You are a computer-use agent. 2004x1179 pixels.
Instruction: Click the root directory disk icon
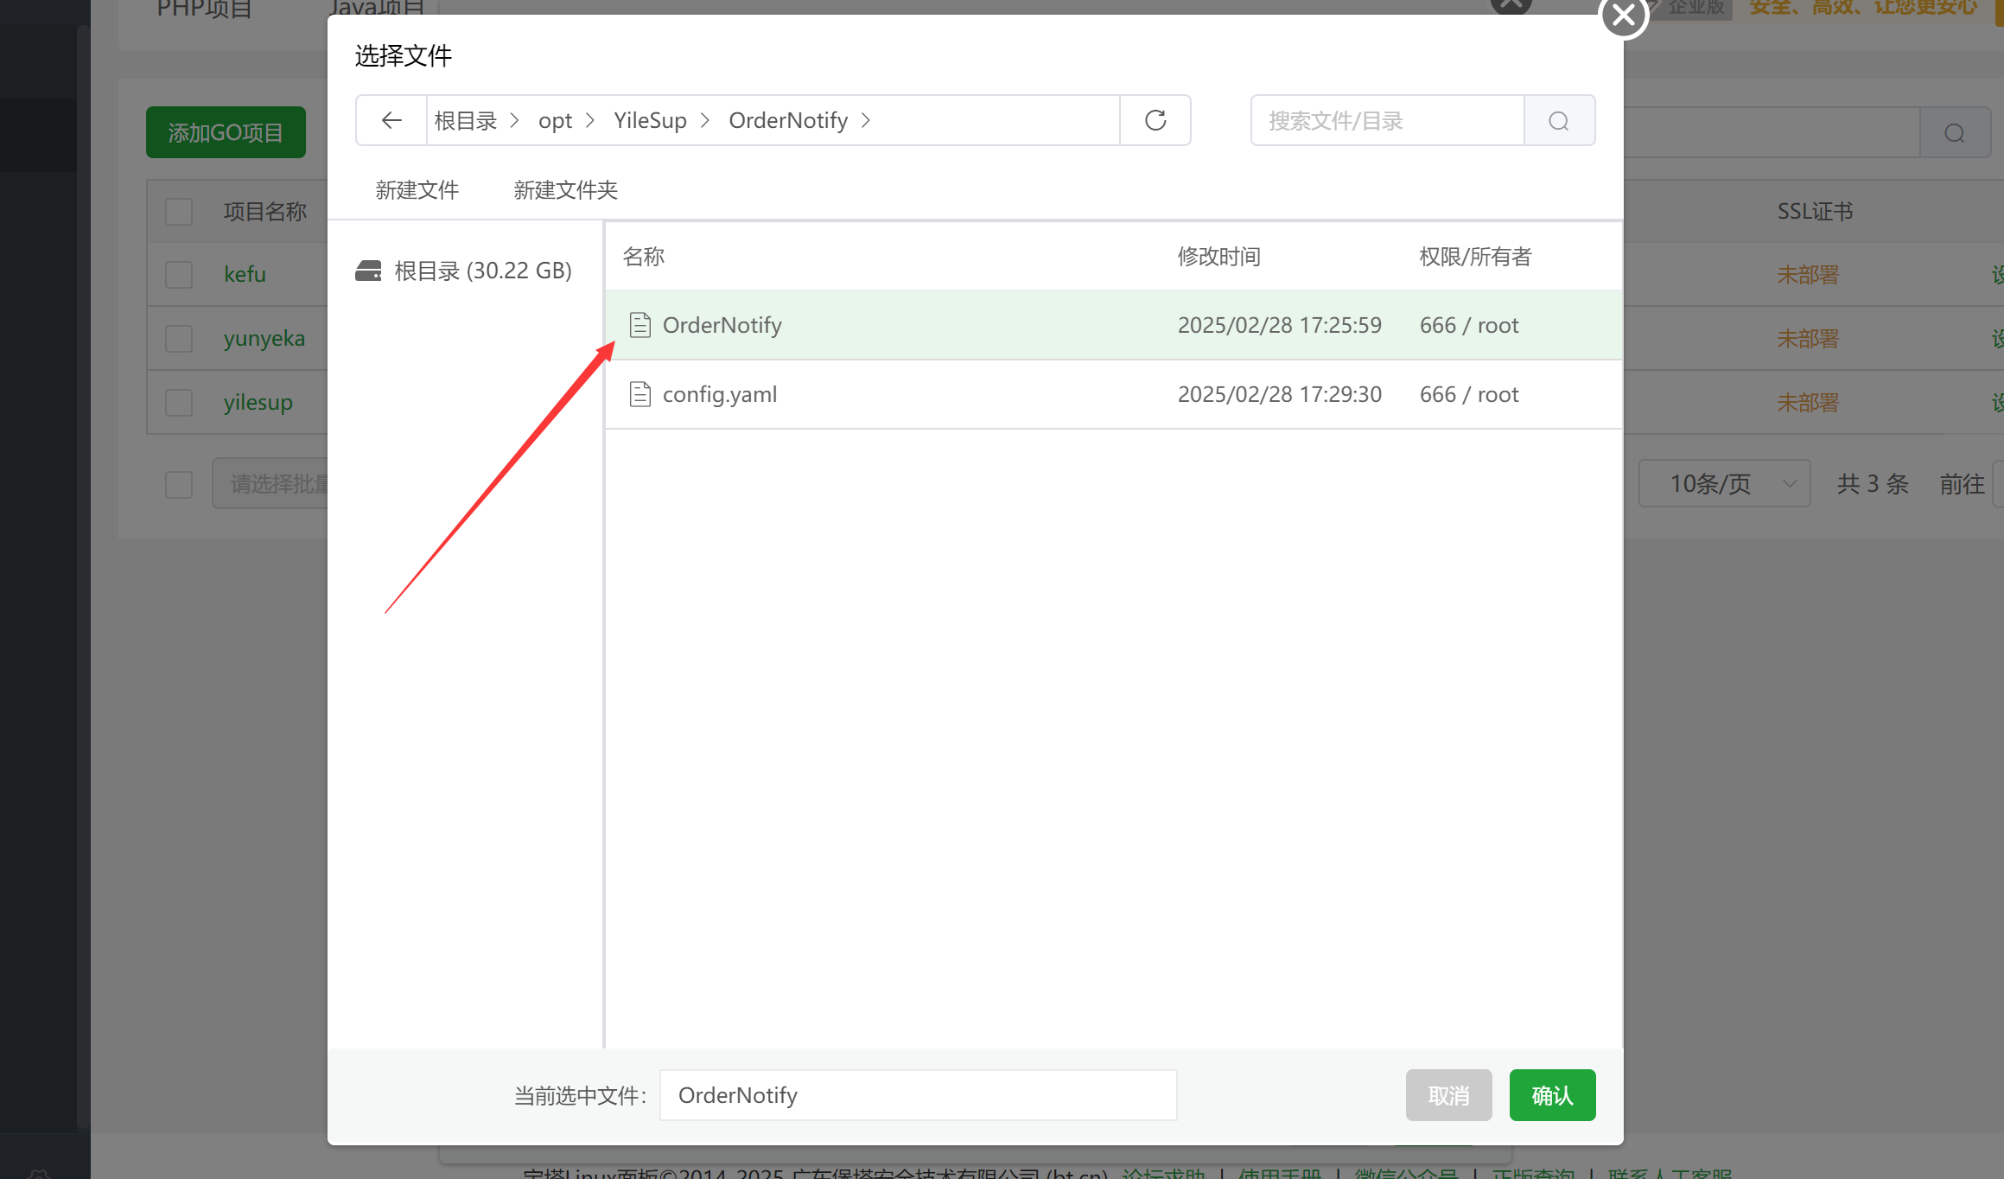click(368, 271)
